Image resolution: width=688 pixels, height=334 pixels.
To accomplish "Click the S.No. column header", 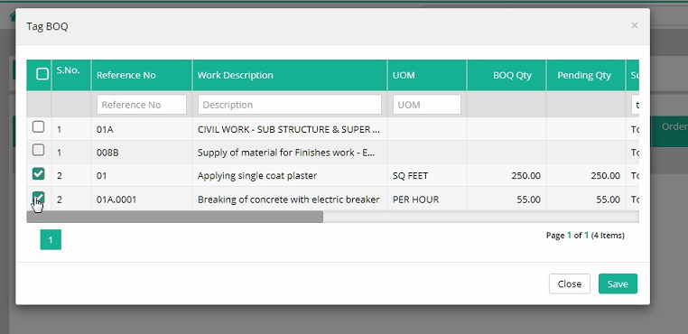I will (x=68, y=70).
